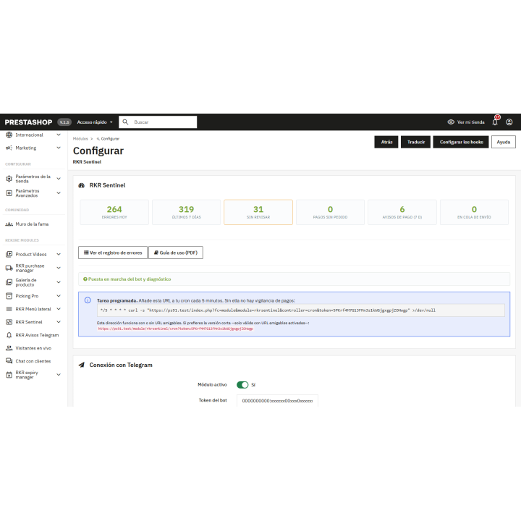Expand the RKR Menú lateral chevron
Screen dimensions: 521x521
point(59,309)
